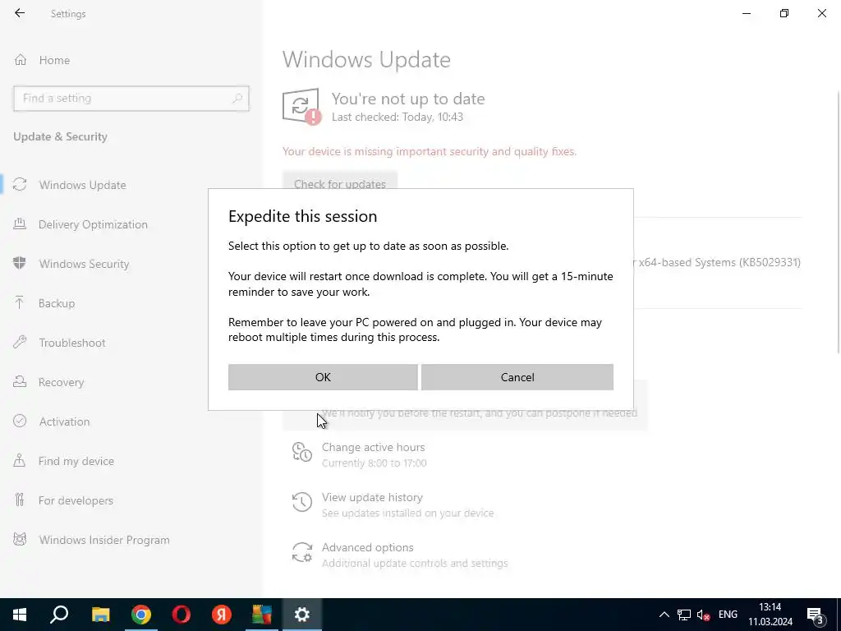
Task: Click the Troubleshoot wrench icon
Action: (x=20, y=342)
